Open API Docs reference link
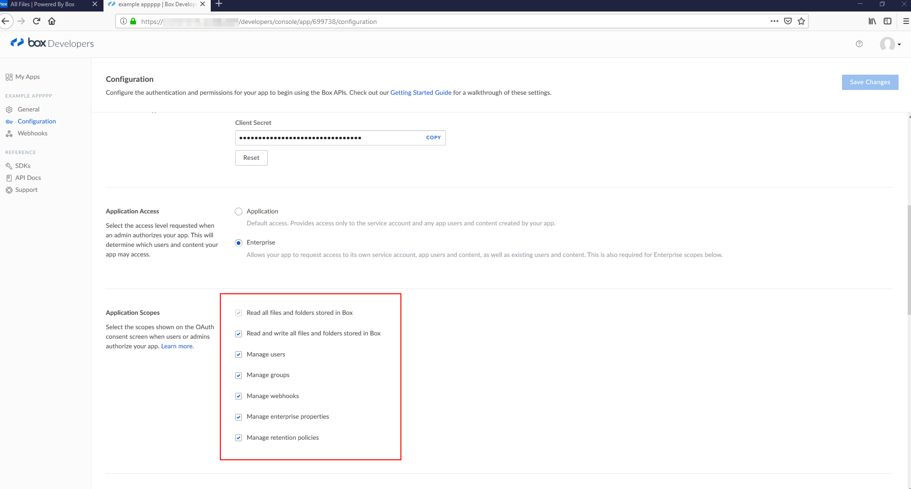 click(28, 178)
